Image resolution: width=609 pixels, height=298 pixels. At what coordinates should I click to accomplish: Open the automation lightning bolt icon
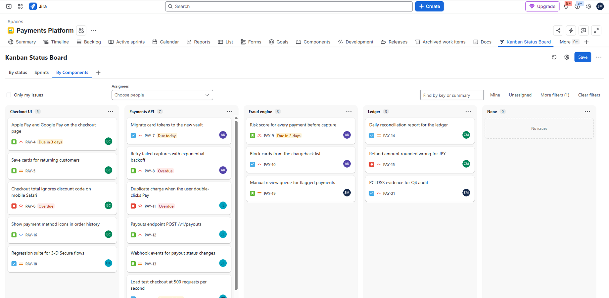pyautogui.click(x=571, y=30)
